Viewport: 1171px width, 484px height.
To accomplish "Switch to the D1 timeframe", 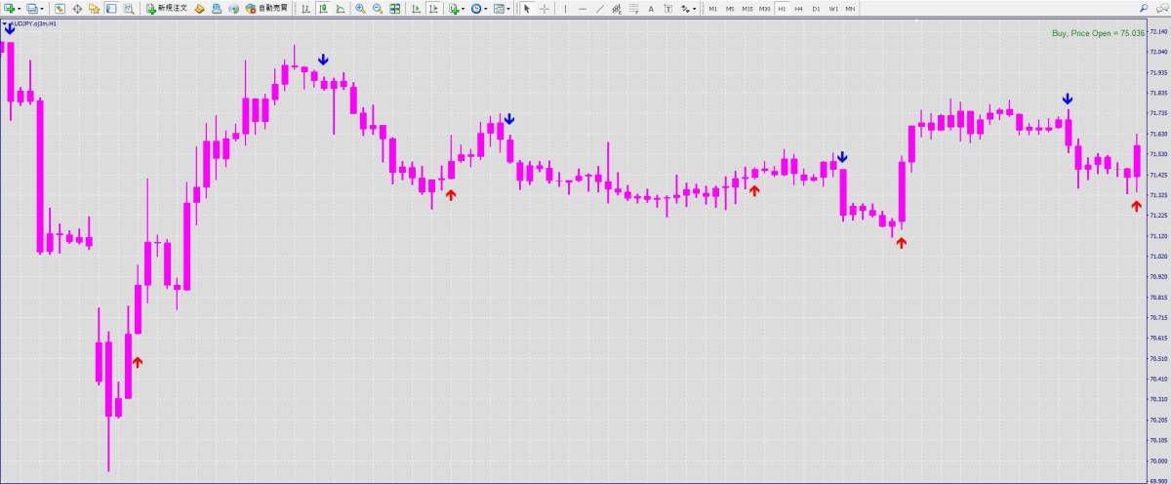I will [x=816, y=9].
